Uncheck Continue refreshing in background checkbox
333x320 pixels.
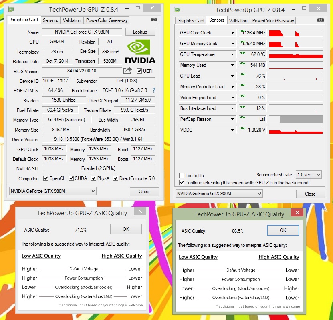(182, 182)
